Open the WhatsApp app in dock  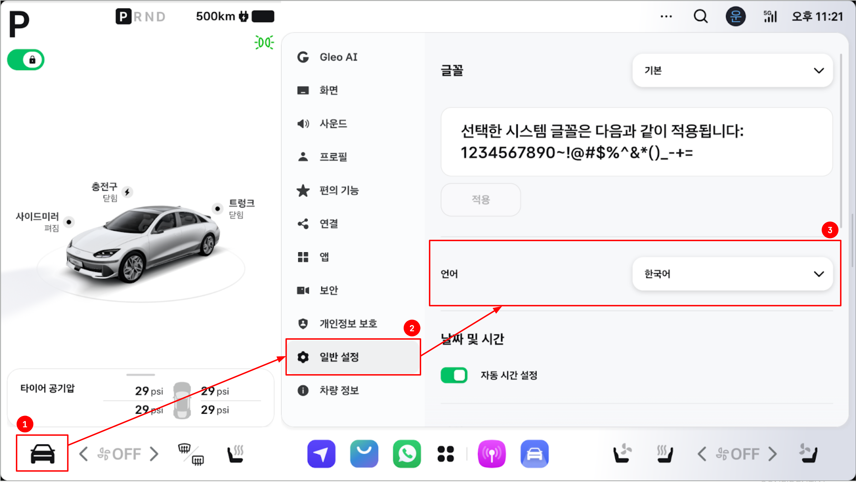pos(406,453)
